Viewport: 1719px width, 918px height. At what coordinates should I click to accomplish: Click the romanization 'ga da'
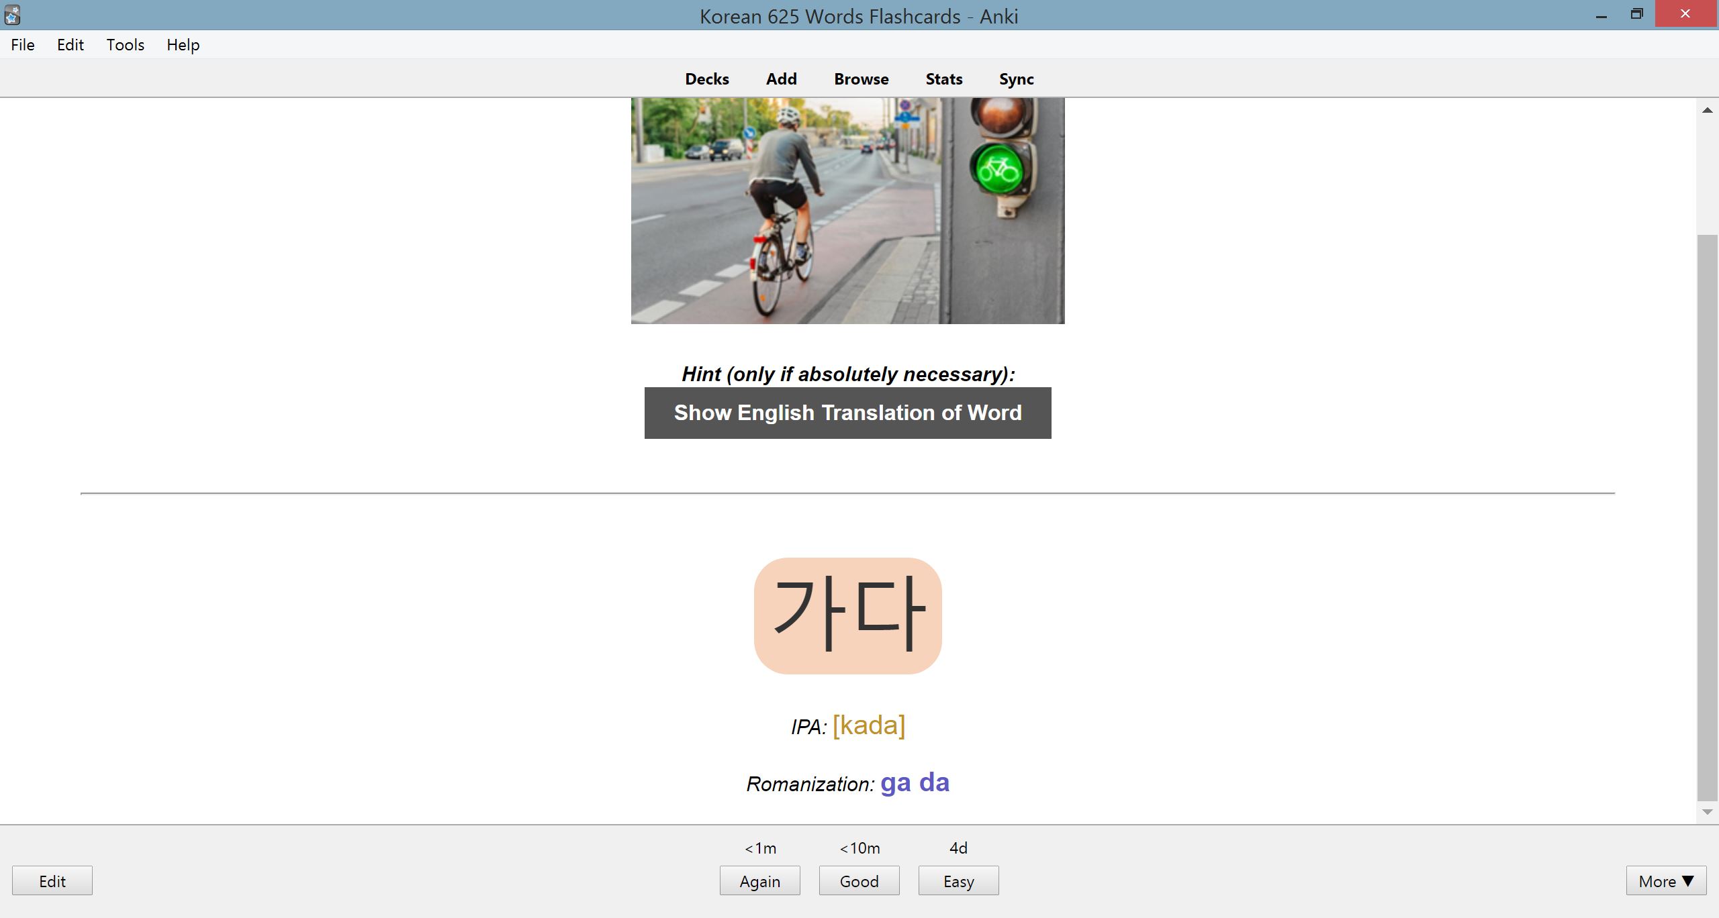(x=915, y=782)
